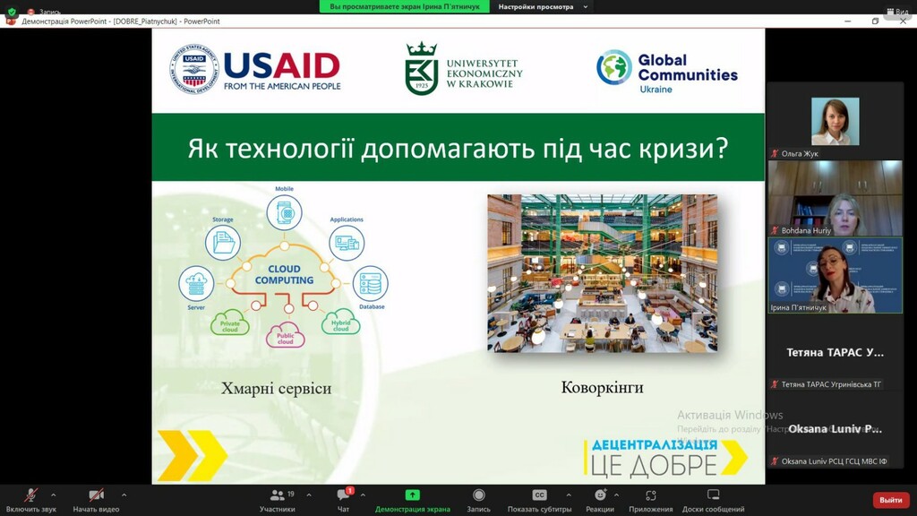917x516 pixels.
Task: Open the Приложения apps icon
Action: tap(650, 494)
